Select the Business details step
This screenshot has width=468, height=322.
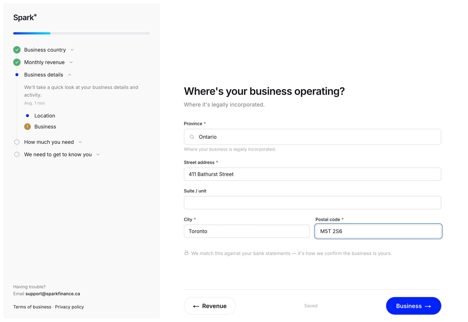pos(44,75)
